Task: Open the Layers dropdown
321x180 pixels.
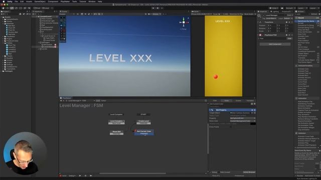Action: (x=302, y=8)
